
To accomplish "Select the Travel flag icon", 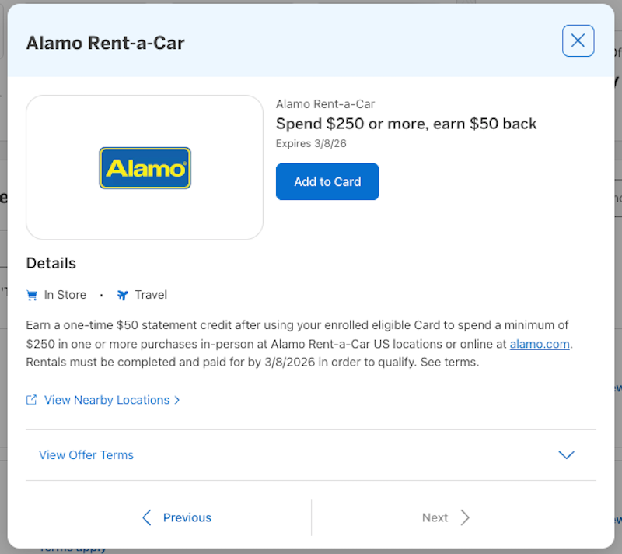I will [123, 295].
